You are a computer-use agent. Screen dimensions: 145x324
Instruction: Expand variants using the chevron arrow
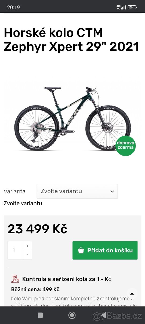tap(112, 191)
